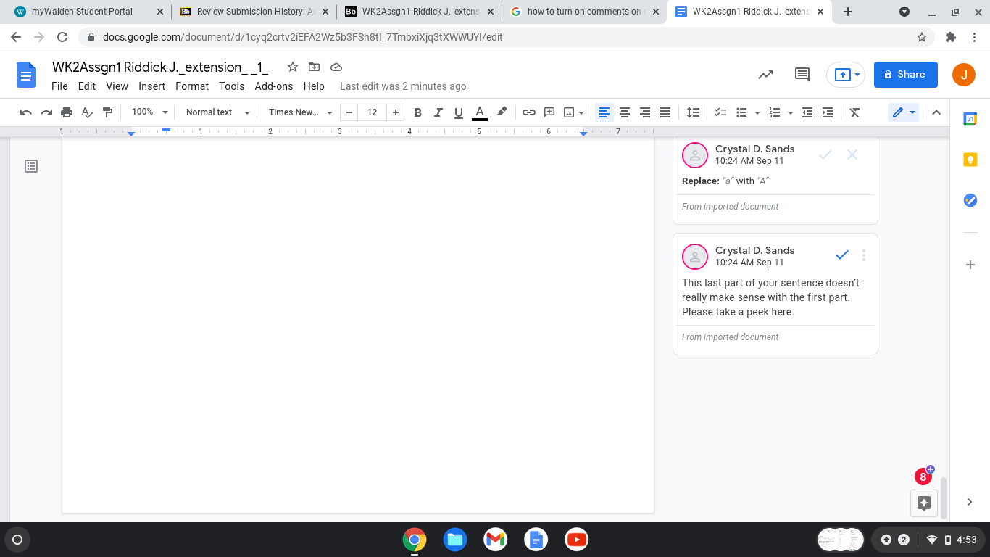
Task: Click the cloud document status icon
Action: pos(336,67)
